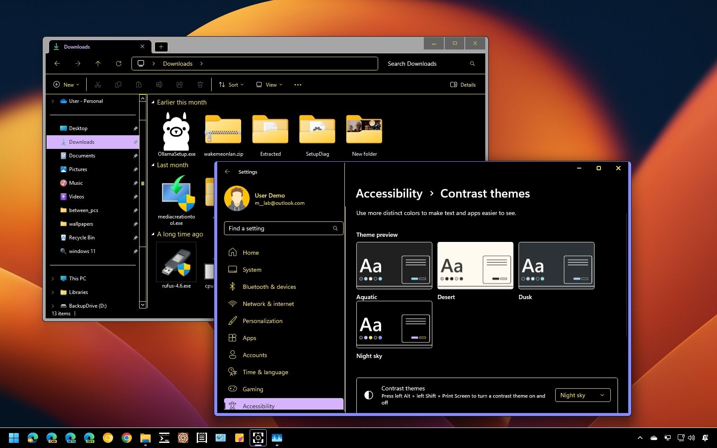Open the Night sky contrast theme dropdown
This screenshot has width=717, height=448.
point(582,395)
